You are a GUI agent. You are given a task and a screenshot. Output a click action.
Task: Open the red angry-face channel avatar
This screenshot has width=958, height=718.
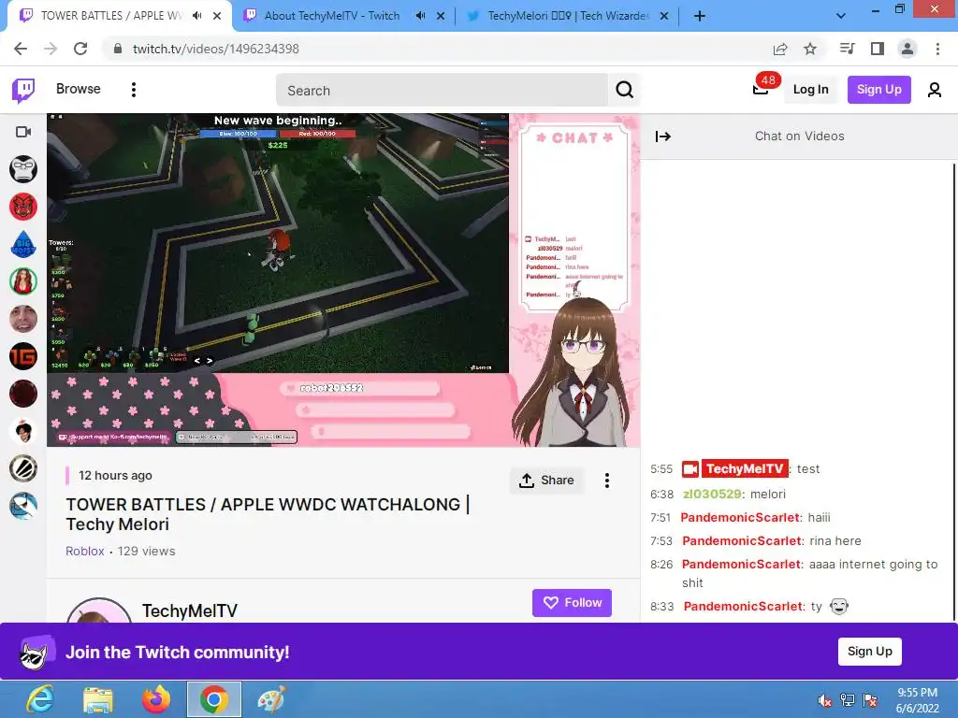pos(23,207)
